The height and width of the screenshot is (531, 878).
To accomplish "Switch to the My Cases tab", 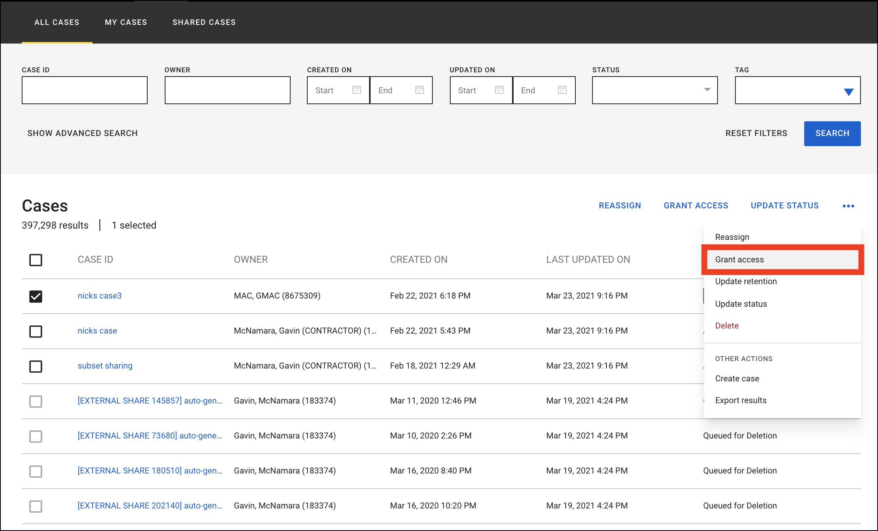I will (x=125, y=22).
